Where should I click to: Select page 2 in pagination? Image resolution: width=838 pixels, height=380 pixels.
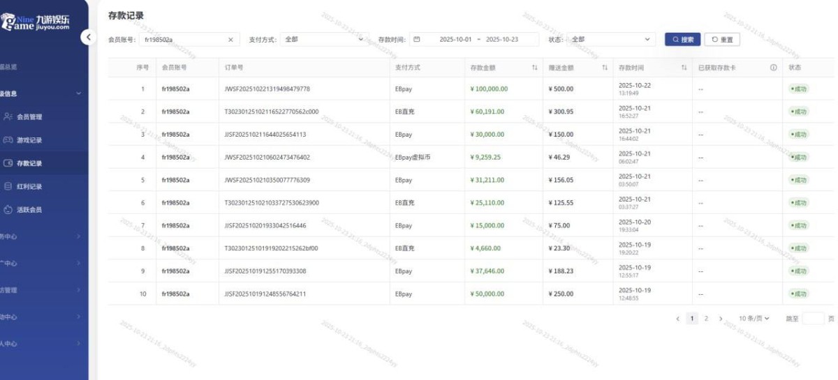[x=706, y=319]
